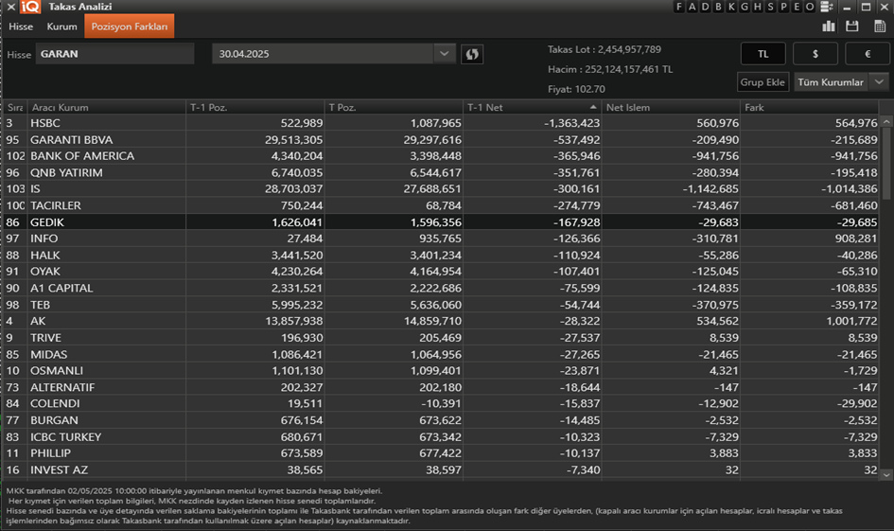Select the PHILLIP row

pyautogui.click(x=441, y=452)
